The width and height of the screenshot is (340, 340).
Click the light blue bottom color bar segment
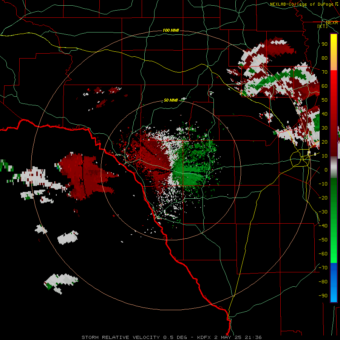tap(334, 294)
